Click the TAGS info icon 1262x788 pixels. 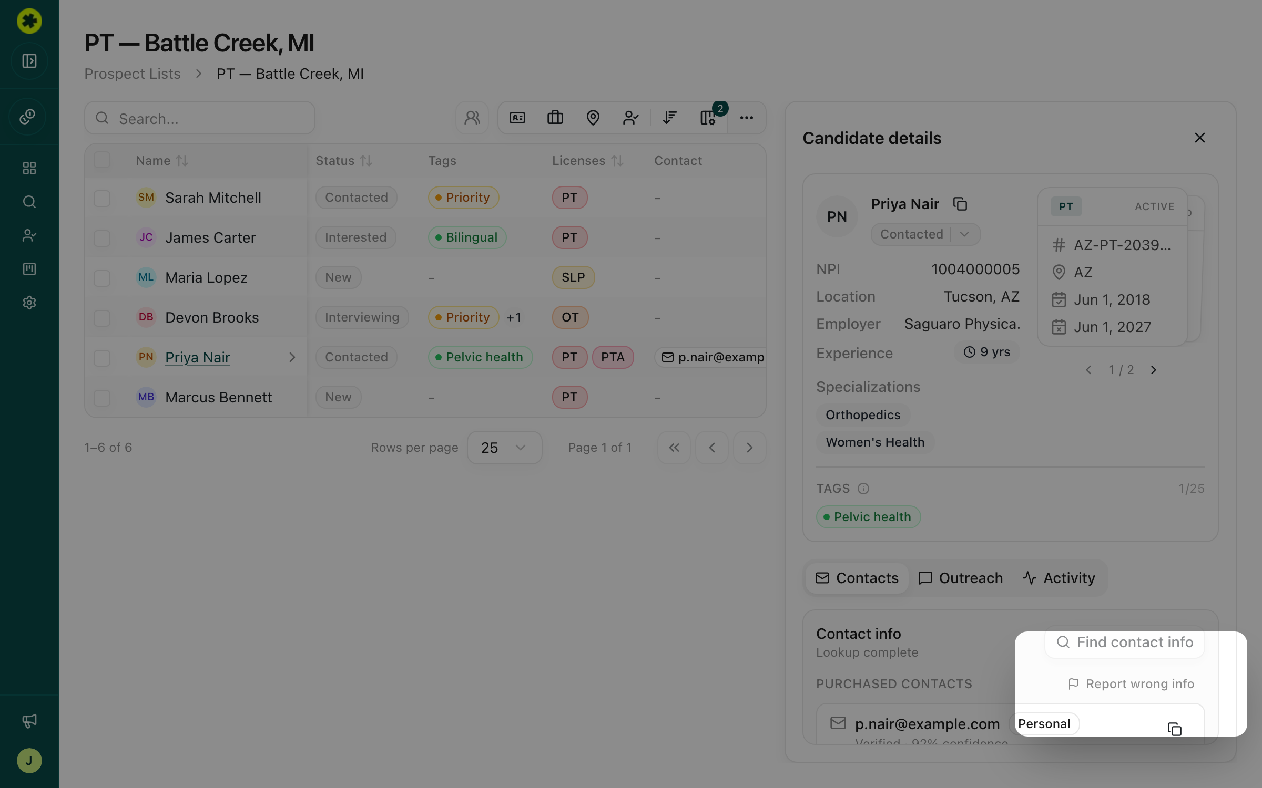coord(863,489)
